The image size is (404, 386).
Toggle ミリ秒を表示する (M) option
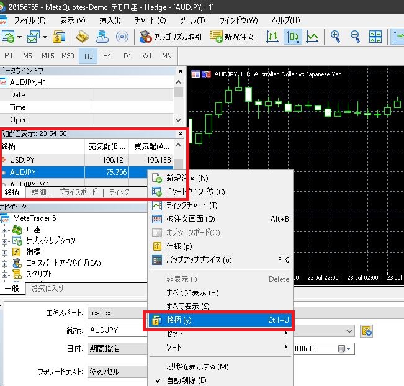[x=221, y=366]
